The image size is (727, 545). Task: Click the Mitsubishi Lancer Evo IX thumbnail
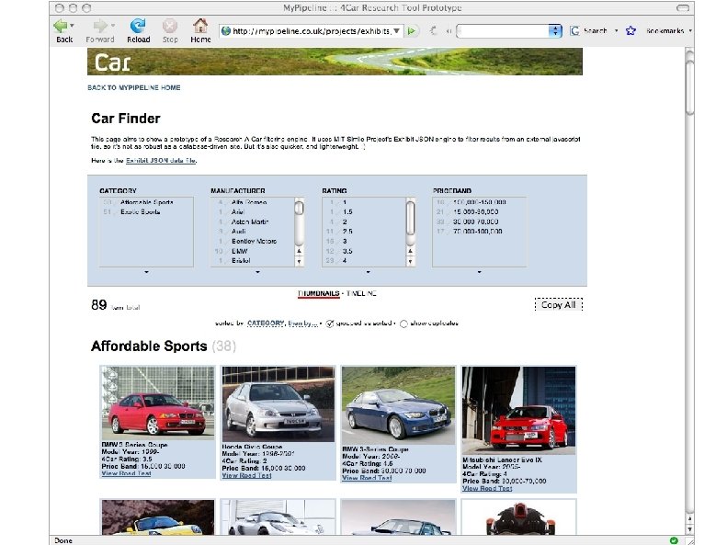tap(518, 411)
